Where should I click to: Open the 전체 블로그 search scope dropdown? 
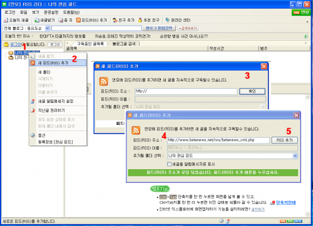coord(48,28)
